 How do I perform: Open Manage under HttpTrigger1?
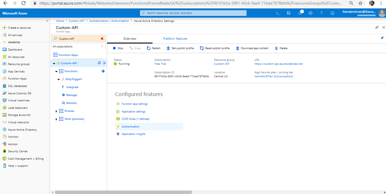72,95
